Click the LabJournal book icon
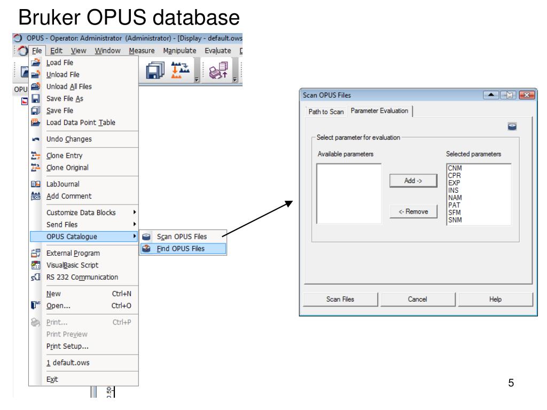547x410 pixels. pyautogui.click(x=36, y=184)
